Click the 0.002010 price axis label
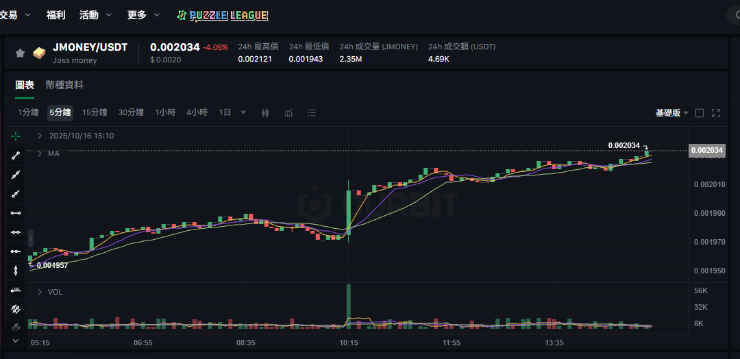The image size is (740, 359). pyautogui.click(x=710, y=184)
